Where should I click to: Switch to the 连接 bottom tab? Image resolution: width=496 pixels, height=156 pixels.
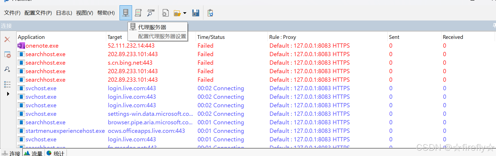(11, 153)
